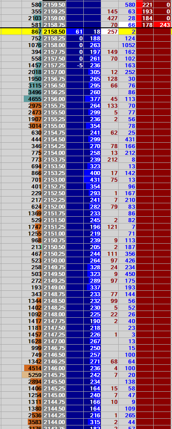Click the red 427 value at 2159.00
Viewport: 172px width, 429px height.
click(x=110, y=18)
